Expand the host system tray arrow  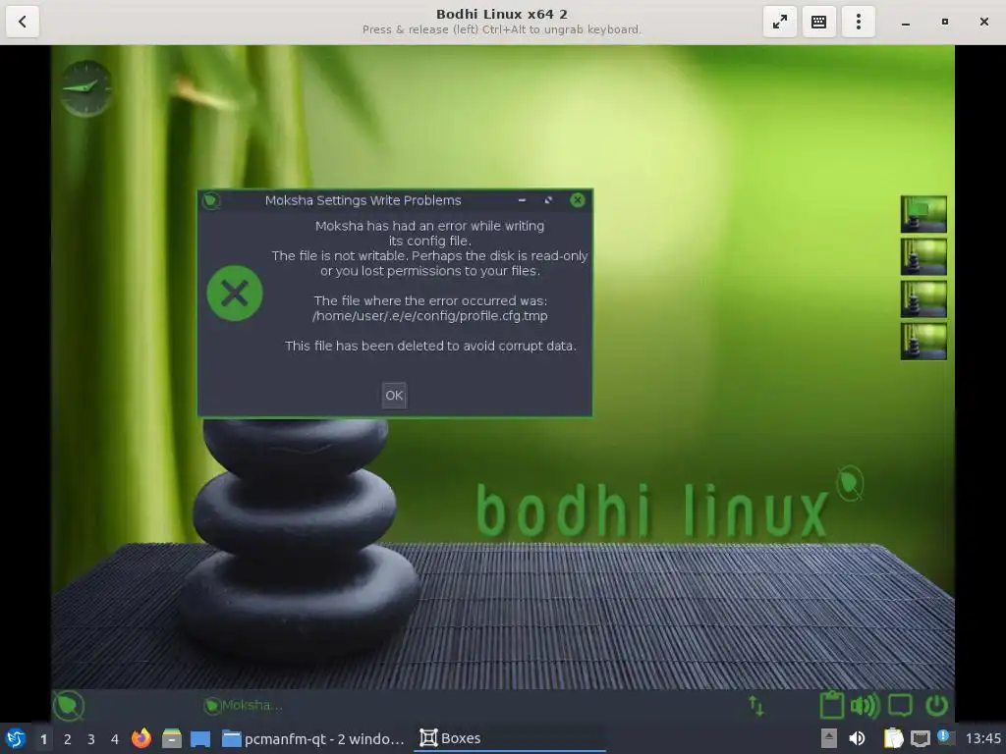(829, 738)
